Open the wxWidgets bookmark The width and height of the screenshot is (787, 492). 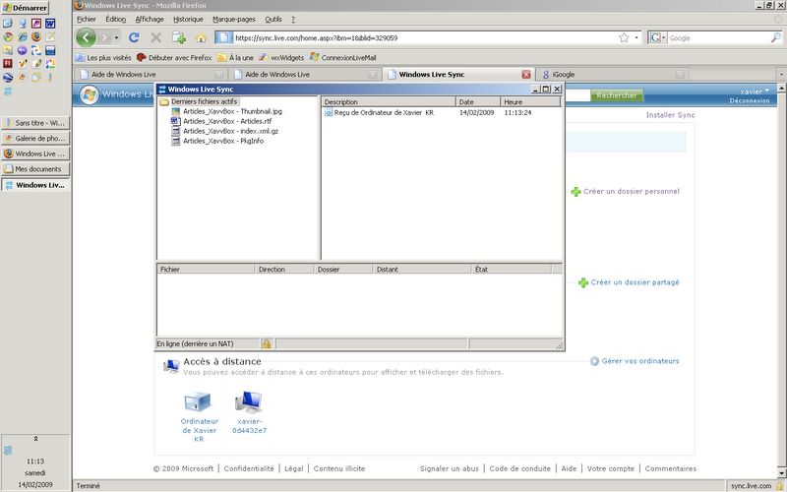281,58
